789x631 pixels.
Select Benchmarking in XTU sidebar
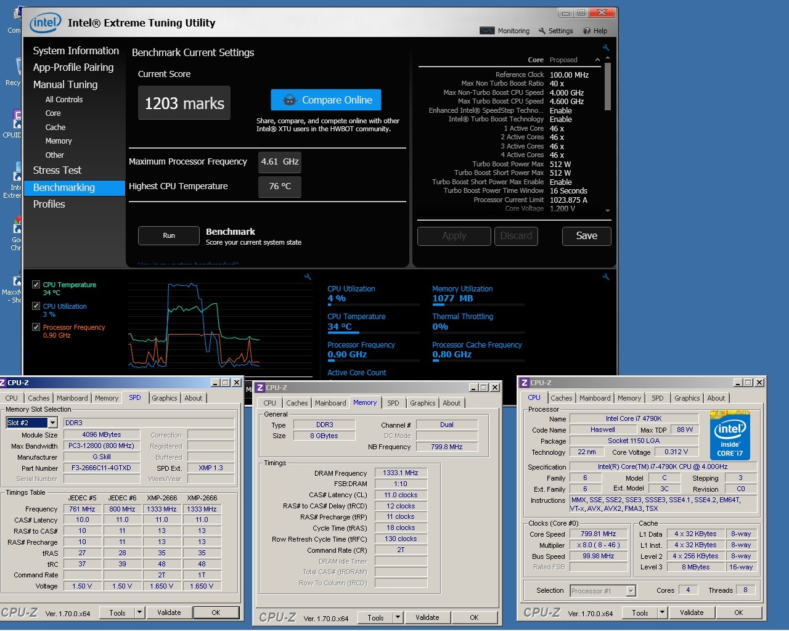click(x=75, y=187)
